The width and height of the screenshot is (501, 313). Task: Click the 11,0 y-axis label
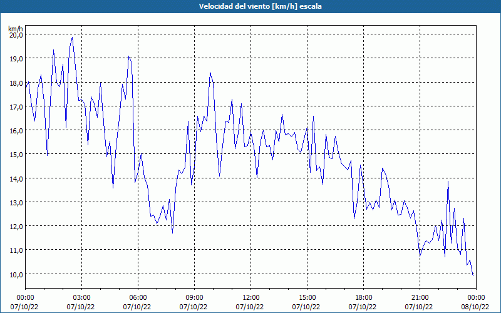pyautogui.click(x=16, y=250)
